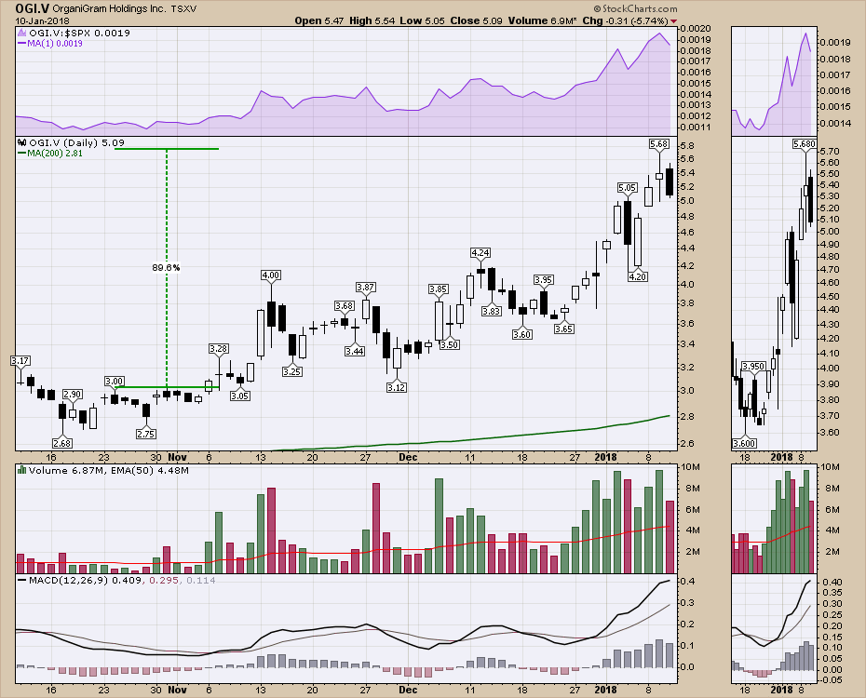This screenshot has height=698, width=866.
Task: Click the 3.600 label in the zoom panel
Action: pos(745,443)
